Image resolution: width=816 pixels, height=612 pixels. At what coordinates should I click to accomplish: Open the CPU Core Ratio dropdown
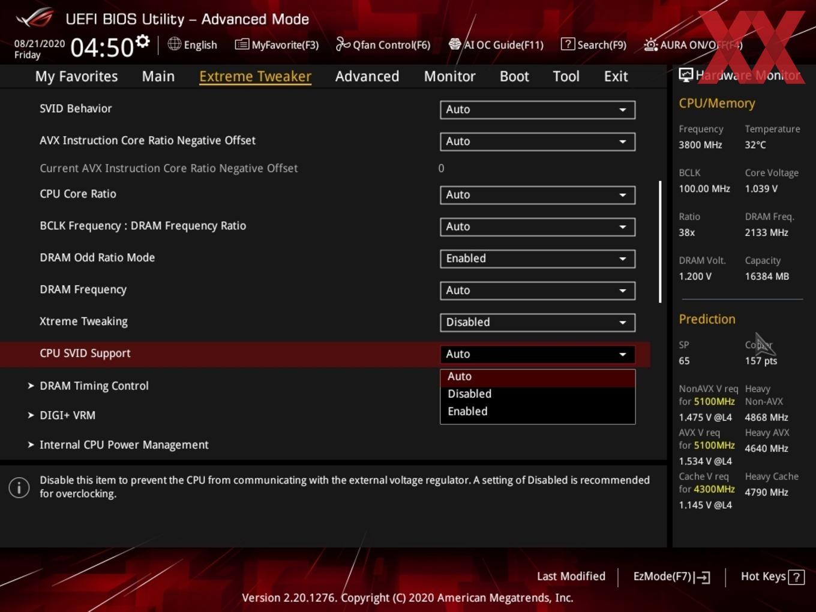pyautogui.click(x=538, y=195)
